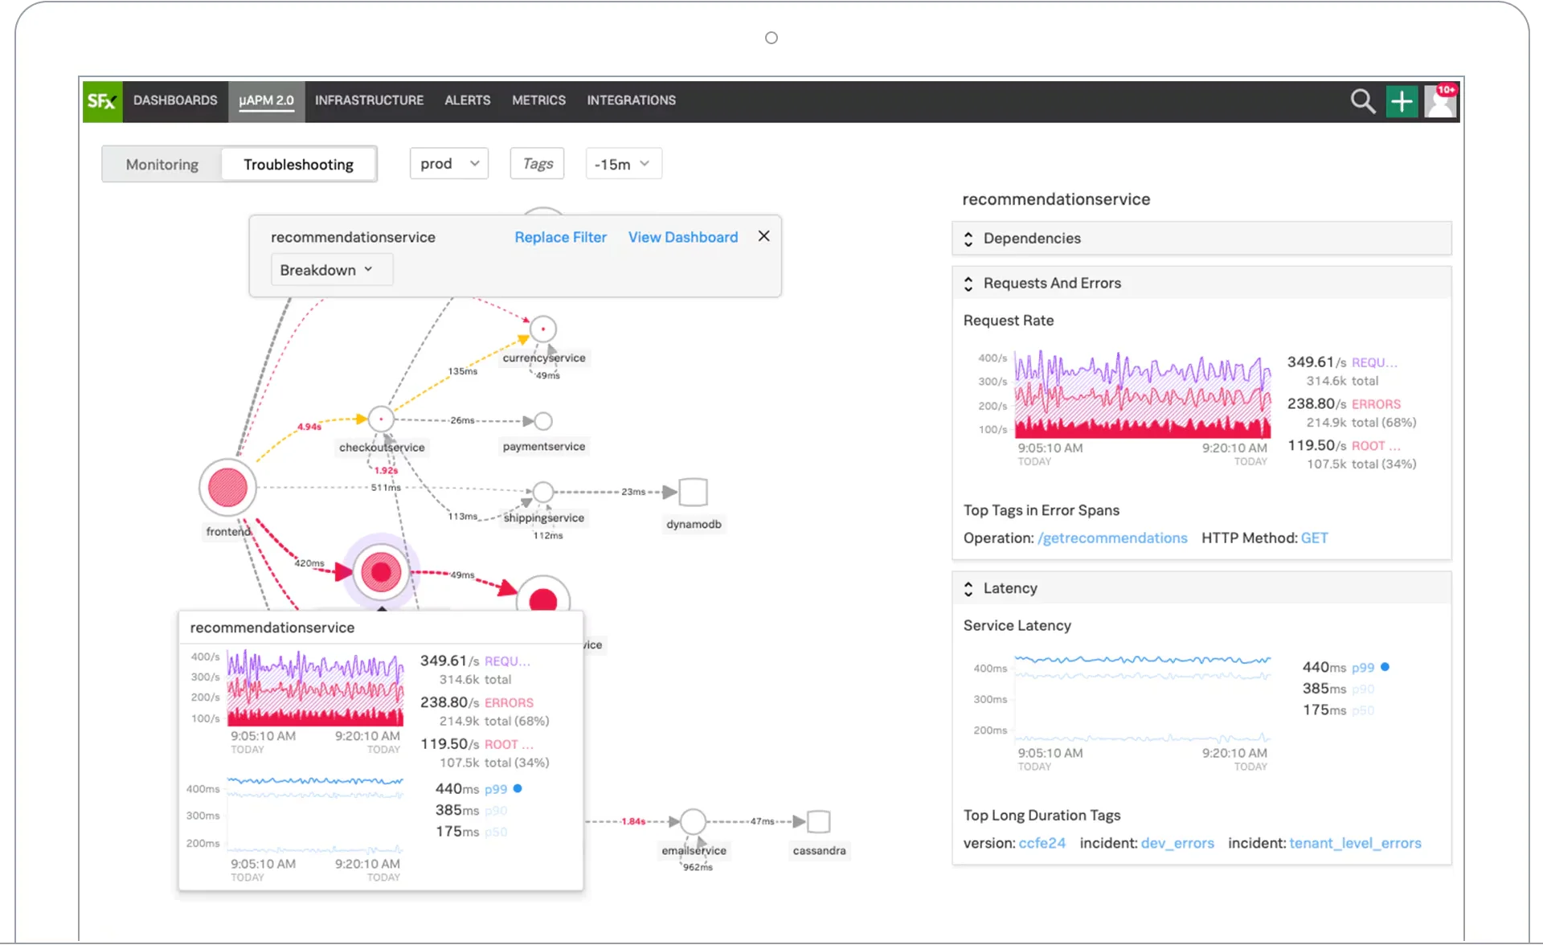1543x945 pixels.
Task: Select the frontend service node
Action: (227, 487)
